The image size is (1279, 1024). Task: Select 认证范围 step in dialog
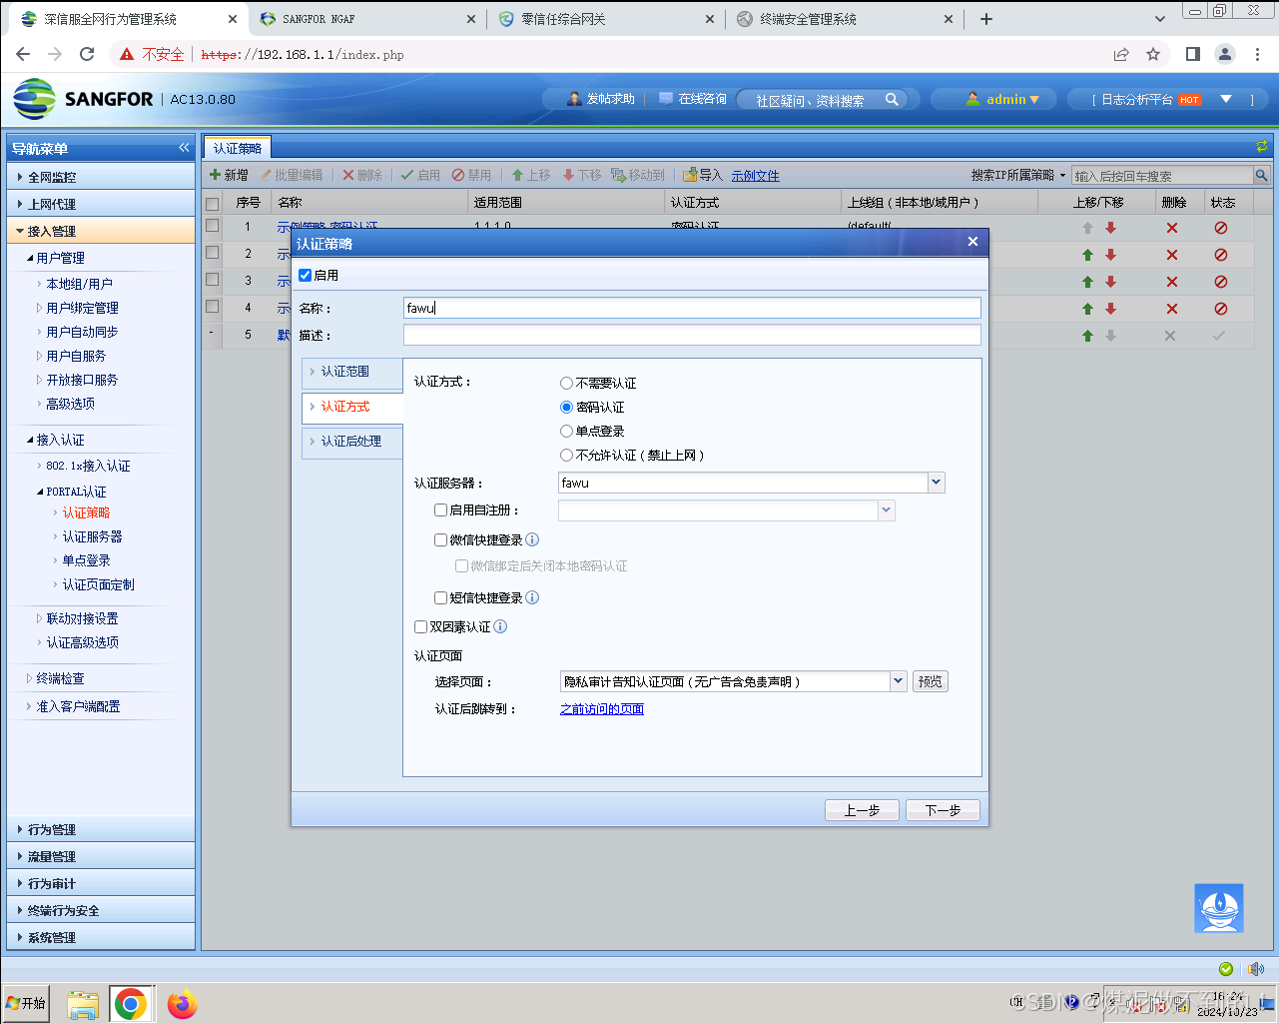tap(352, 372)
